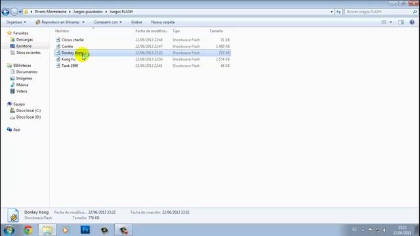Open Favoritos in the navigation pane
420x236 pixels.
[20, 33]
